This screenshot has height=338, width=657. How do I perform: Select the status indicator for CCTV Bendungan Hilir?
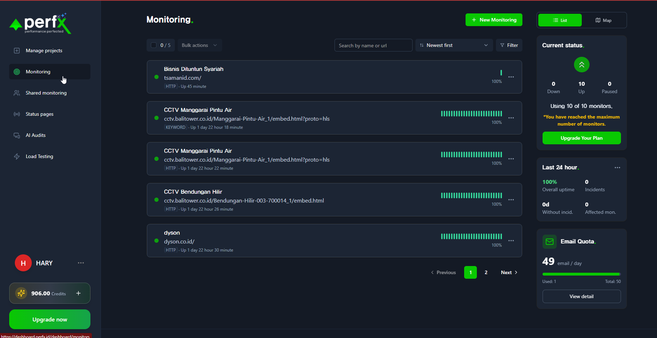(x=156, y=200)
